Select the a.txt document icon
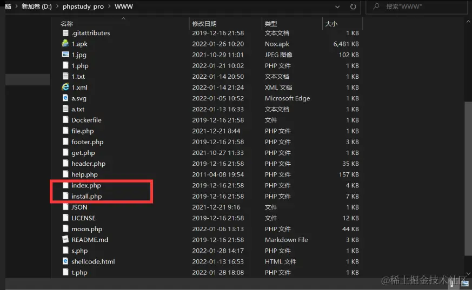Viewport: 472px width, 290px height. [x=65, y=109]
